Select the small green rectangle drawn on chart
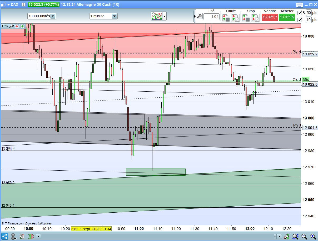This screenshot has width=318, height=241. [x=156, y=172]
